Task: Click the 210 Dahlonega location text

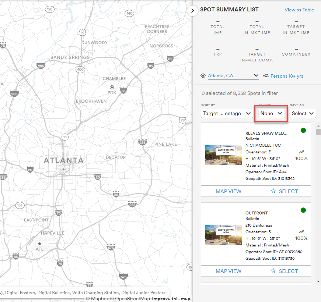Action: [259, 225]
